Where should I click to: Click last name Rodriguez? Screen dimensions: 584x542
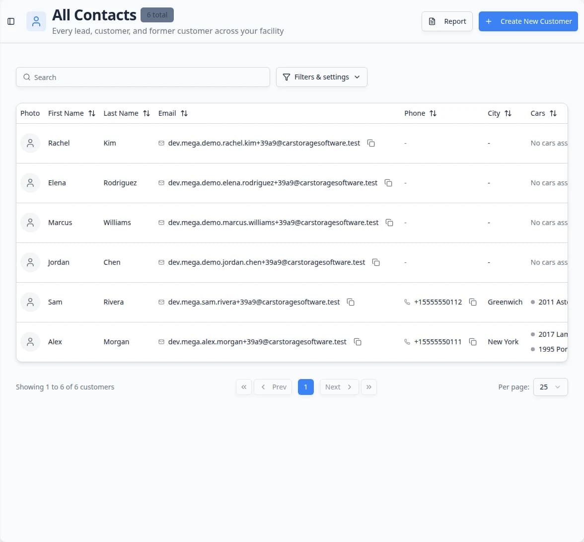pos(120,183)
